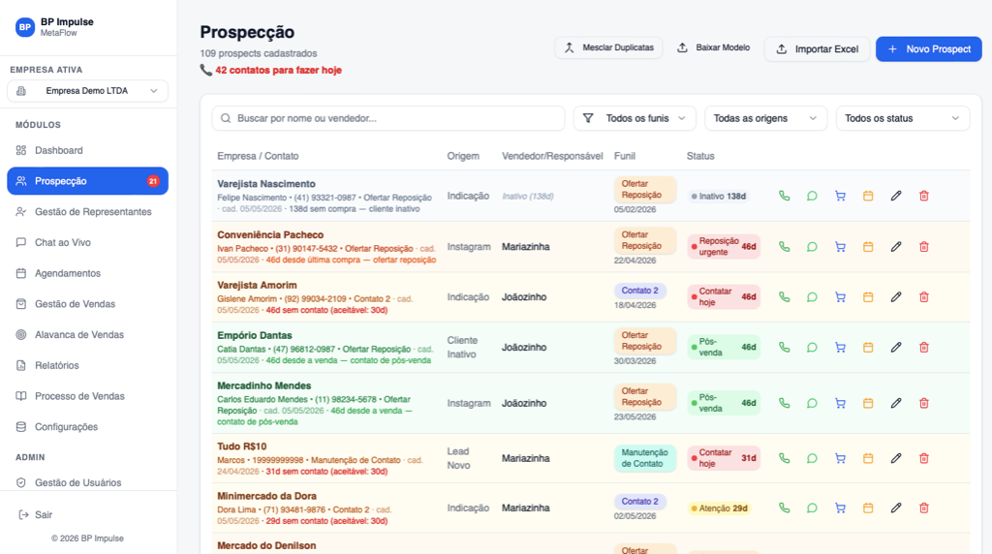Call Varejista Amorim with phone icon
992x554 pixels.
pyautogui.click(x=784, y=296)
